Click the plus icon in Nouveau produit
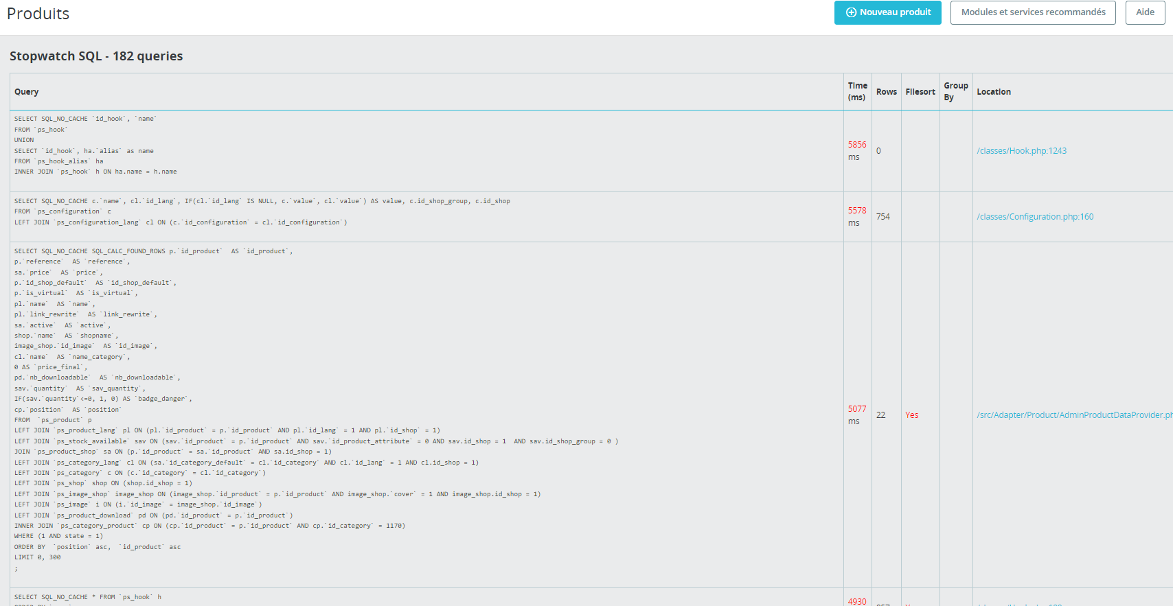The height and width of the screenshot is (606, 1173). tap(851, 12)
